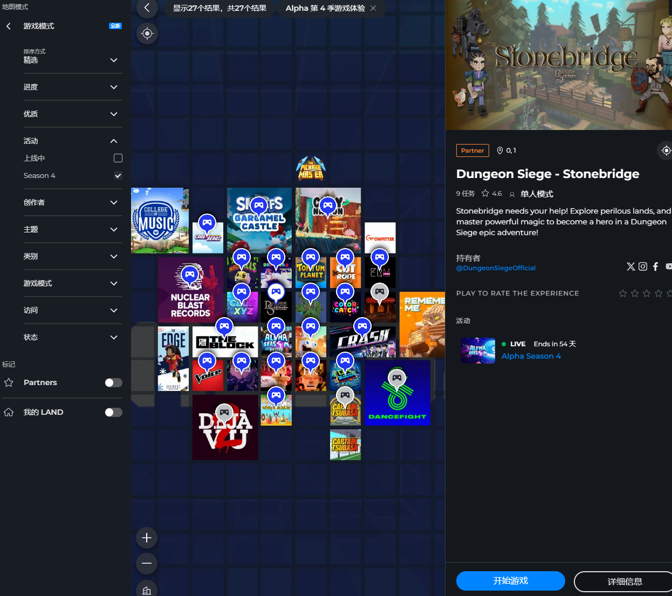
Task: Click the 详细信息 button
Action: point(625,581)
